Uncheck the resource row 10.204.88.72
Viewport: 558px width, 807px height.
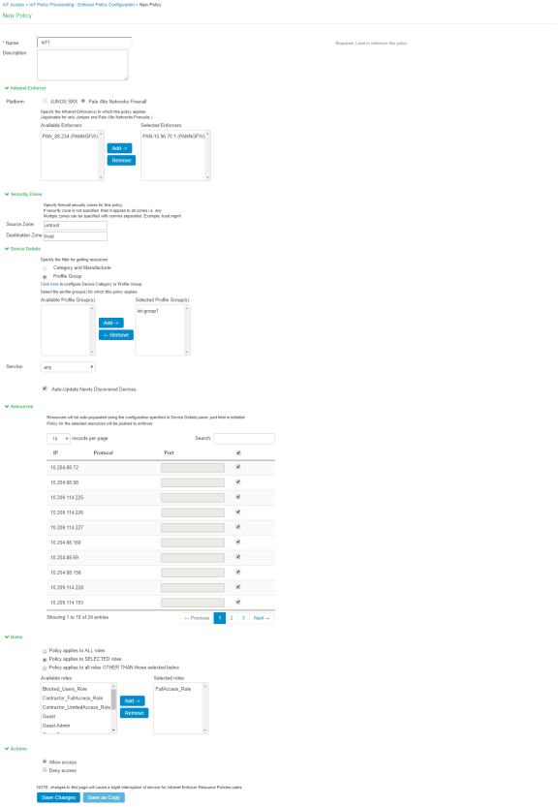pyautogui.click(x=237, y=467)
